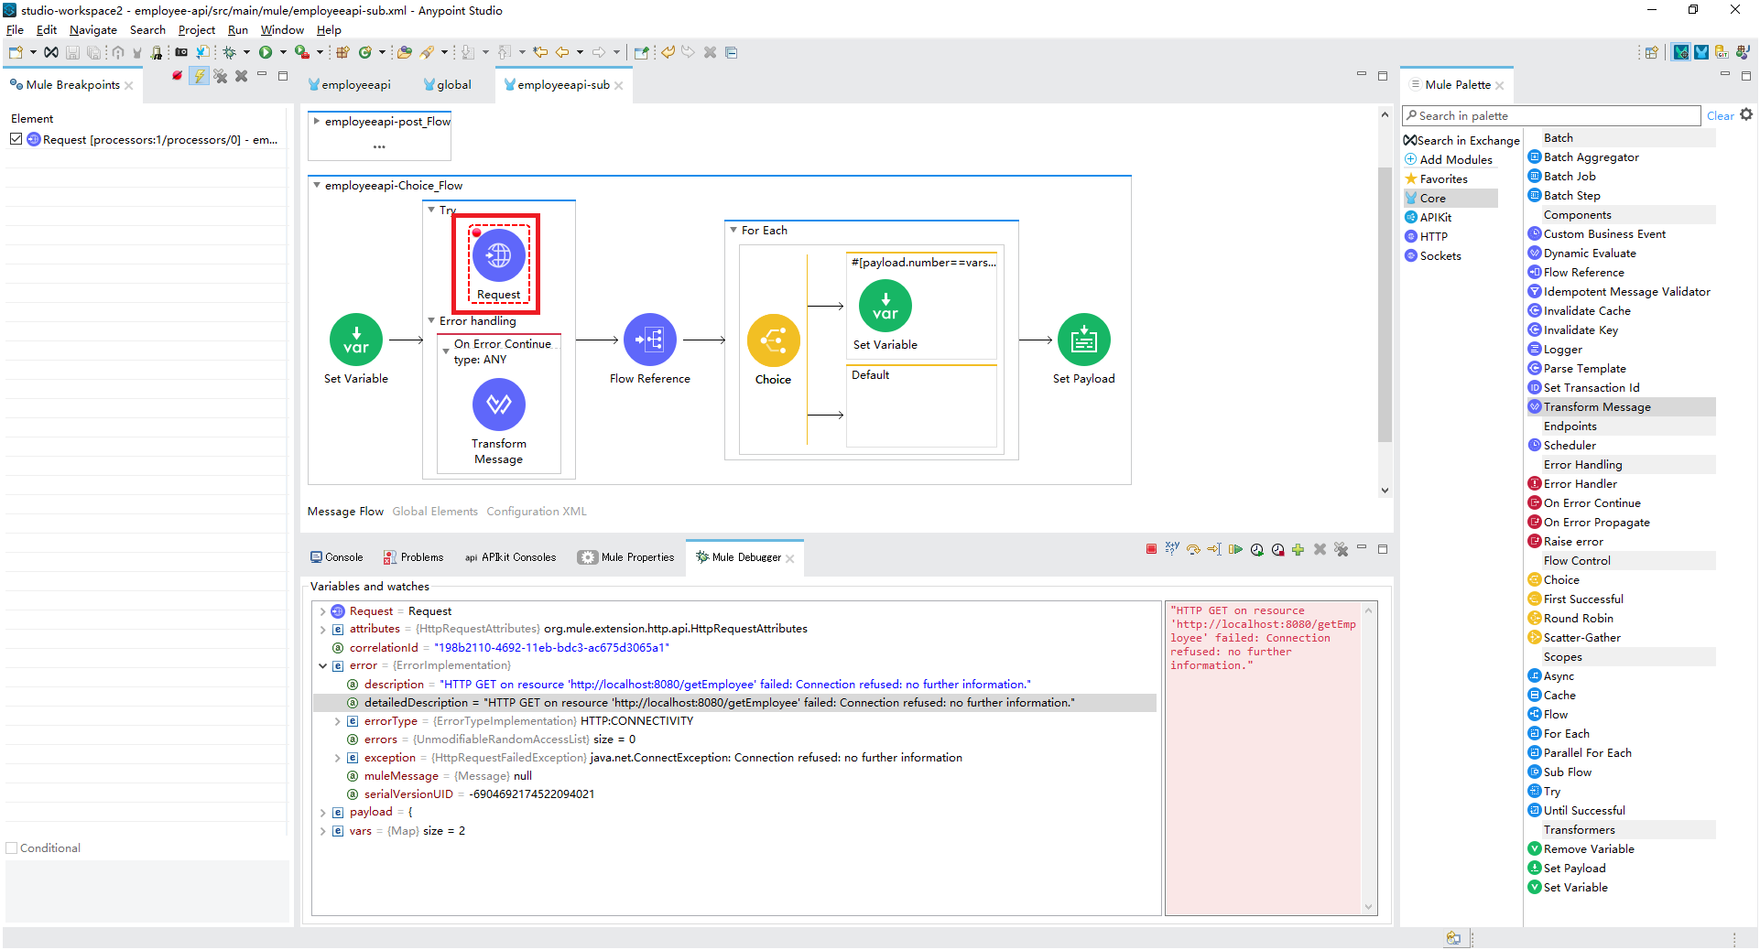Open the Mule Properties tab

[626, 557]
